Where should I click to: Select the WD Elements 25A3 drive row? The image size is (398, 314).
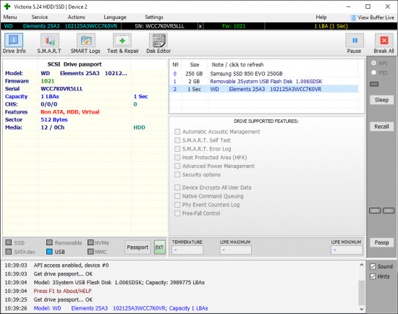coord(264,89)
